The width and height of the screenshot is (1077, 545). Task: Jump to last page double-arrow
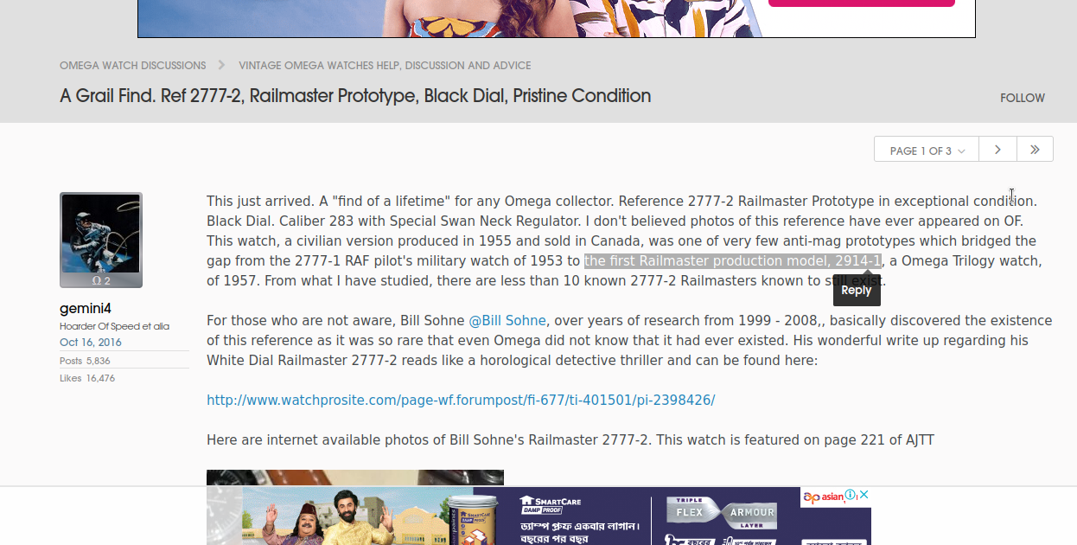[1035, 150]
